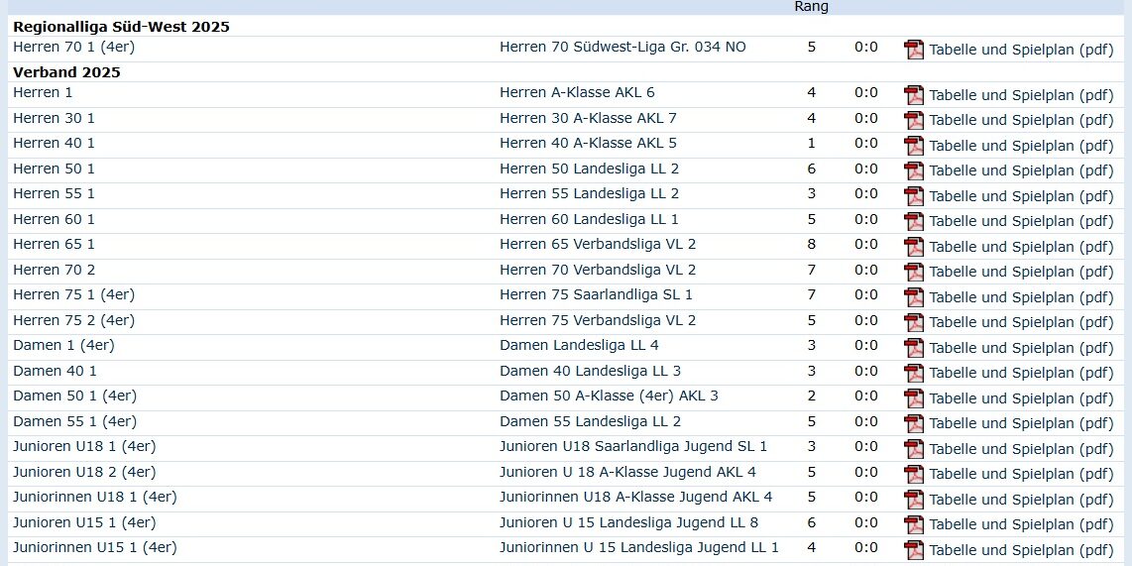The image size is (1132, 566).
Task: Open the Herren 1 team link
Action: coord(43,93)
